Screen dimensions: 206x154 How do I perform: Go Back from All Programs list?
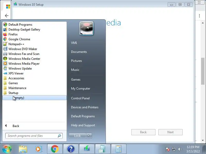(x=35, y=126)
